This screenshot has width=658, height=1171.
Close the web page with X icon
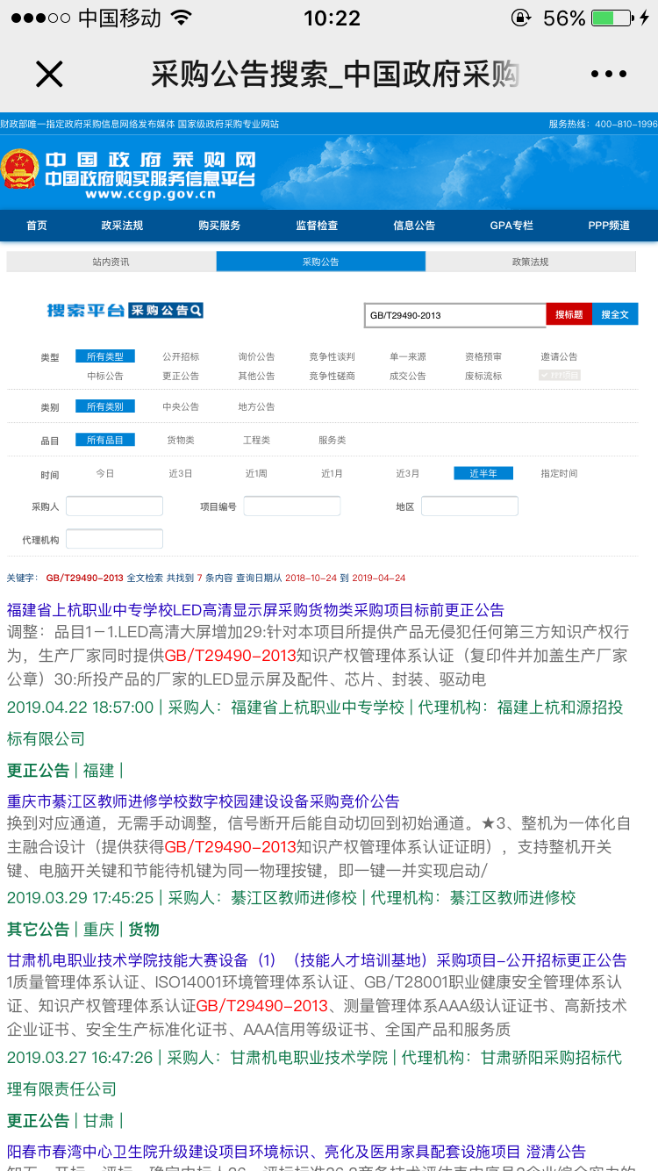pos(49,74)
